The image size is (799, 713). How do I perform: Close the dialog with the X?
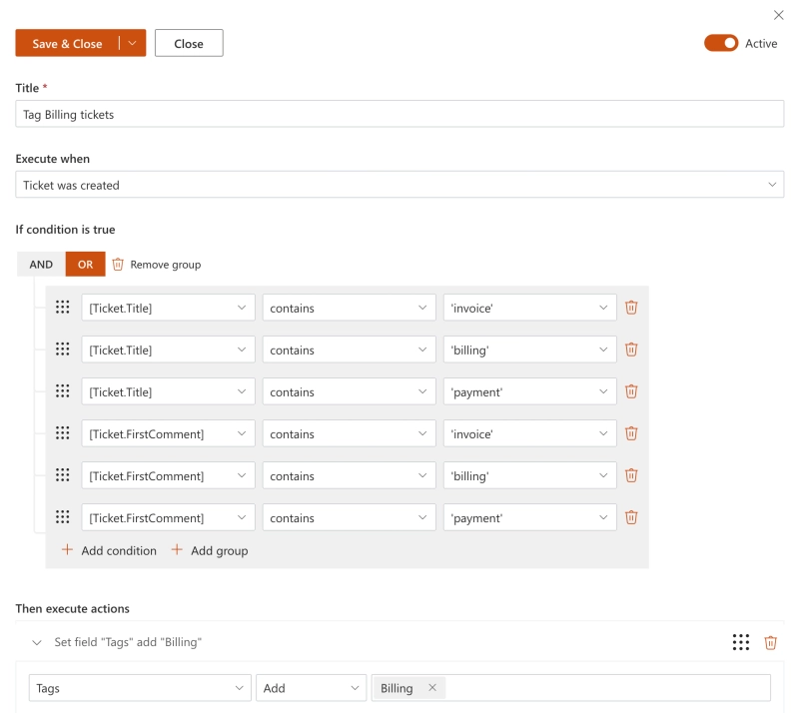pyautogui.click(x=778, y=15)
